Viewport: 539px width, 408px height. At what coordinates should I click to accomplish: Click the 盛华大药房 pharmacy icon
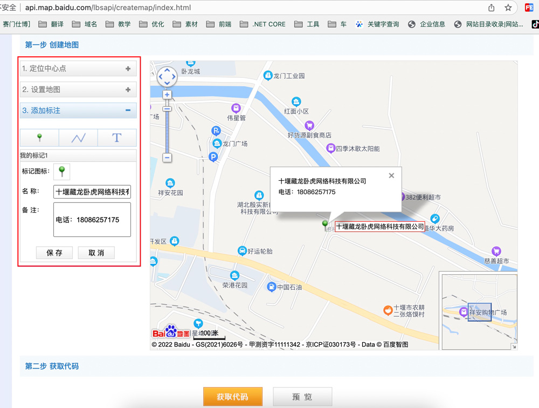(x=435, y=219)
